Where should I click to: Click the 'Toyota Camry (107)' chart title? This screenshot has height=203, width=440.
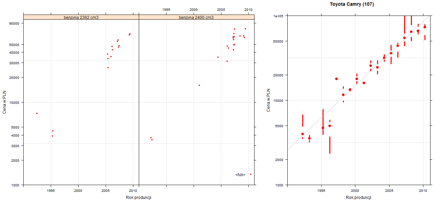(x=352, y=4)
